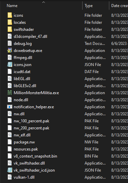This screenshot has height=183, width=128.
Task: Sort by the Date created column header
Action: point(120,6)
